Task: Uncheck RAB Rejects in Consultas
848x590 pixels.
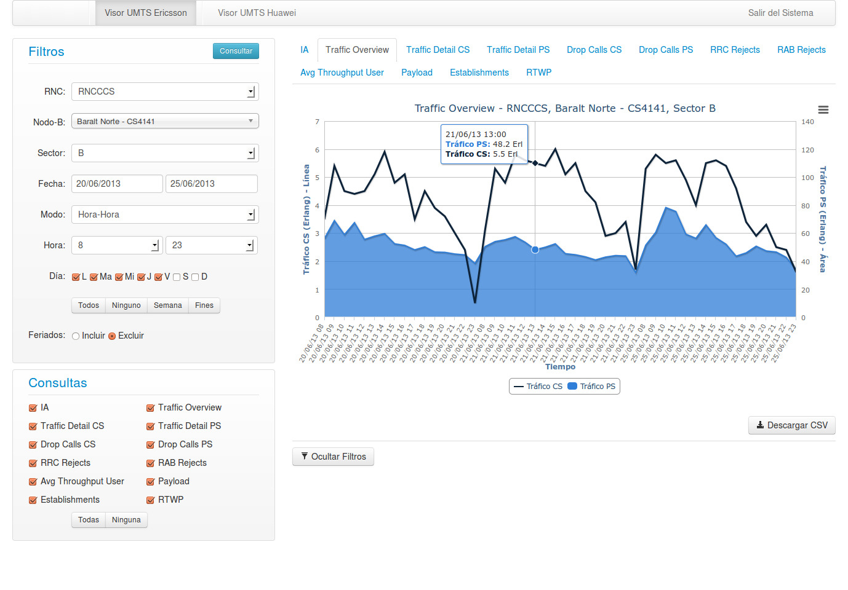Action: coord(150,463)
